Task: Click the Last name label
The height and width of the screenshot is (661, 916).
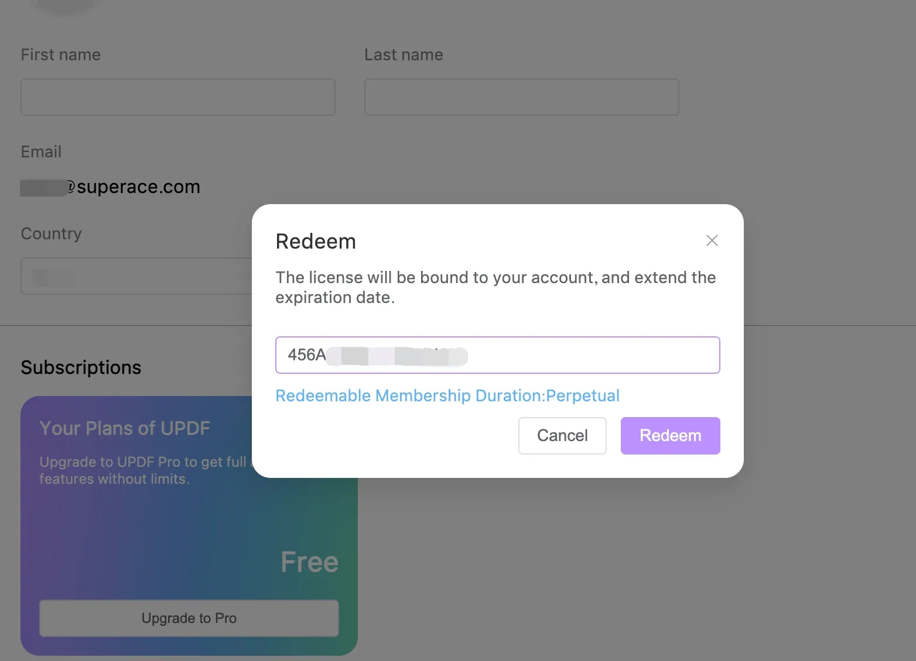Action: [x=404, y=55]
